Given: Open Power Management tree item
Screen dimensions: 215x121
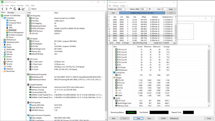Looking at the screenshot, I should pyautogui.click(x=16, y=33).
